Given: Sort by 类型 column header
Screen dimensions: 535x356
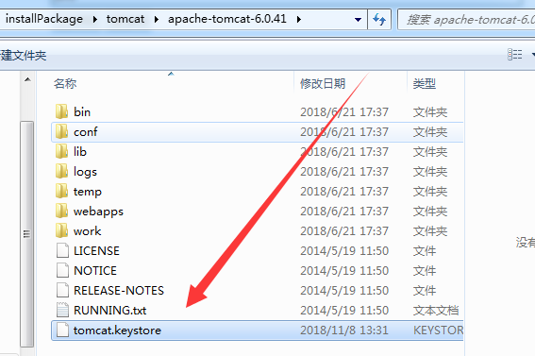Looking at the screenshot, I should (x=424, y=83).
